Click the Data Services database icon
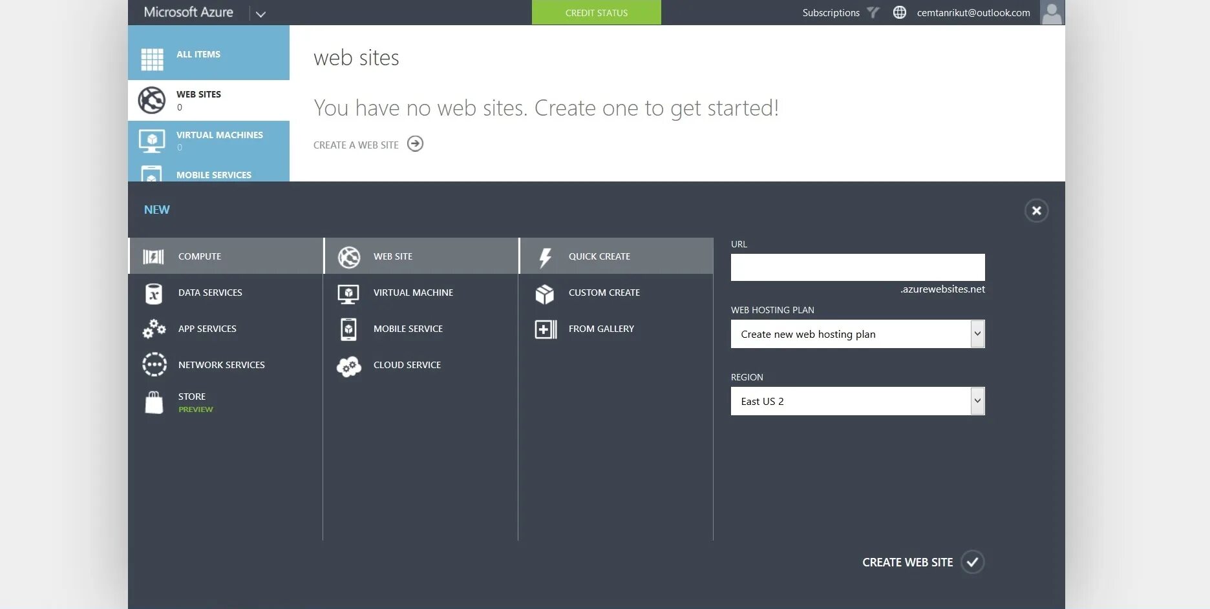 154,293
